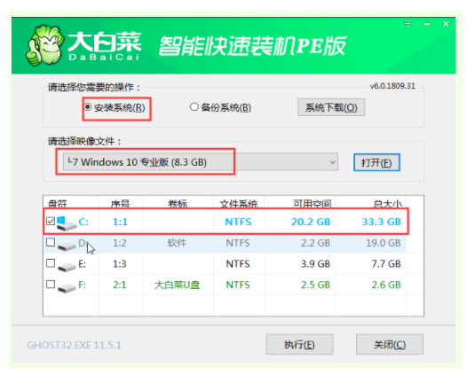The image size is (467, 375).
Task: Click the C: Windows drive icon
Action: (x=66, y=223)
